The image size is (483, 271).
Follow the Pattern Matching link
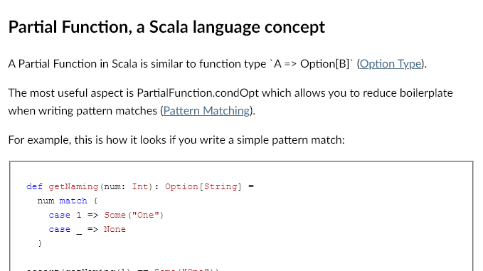(206, 111)
